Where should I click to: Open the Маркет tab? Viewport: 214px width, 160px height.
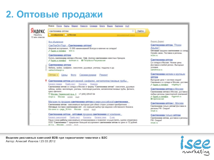click(x=75, y=26)
